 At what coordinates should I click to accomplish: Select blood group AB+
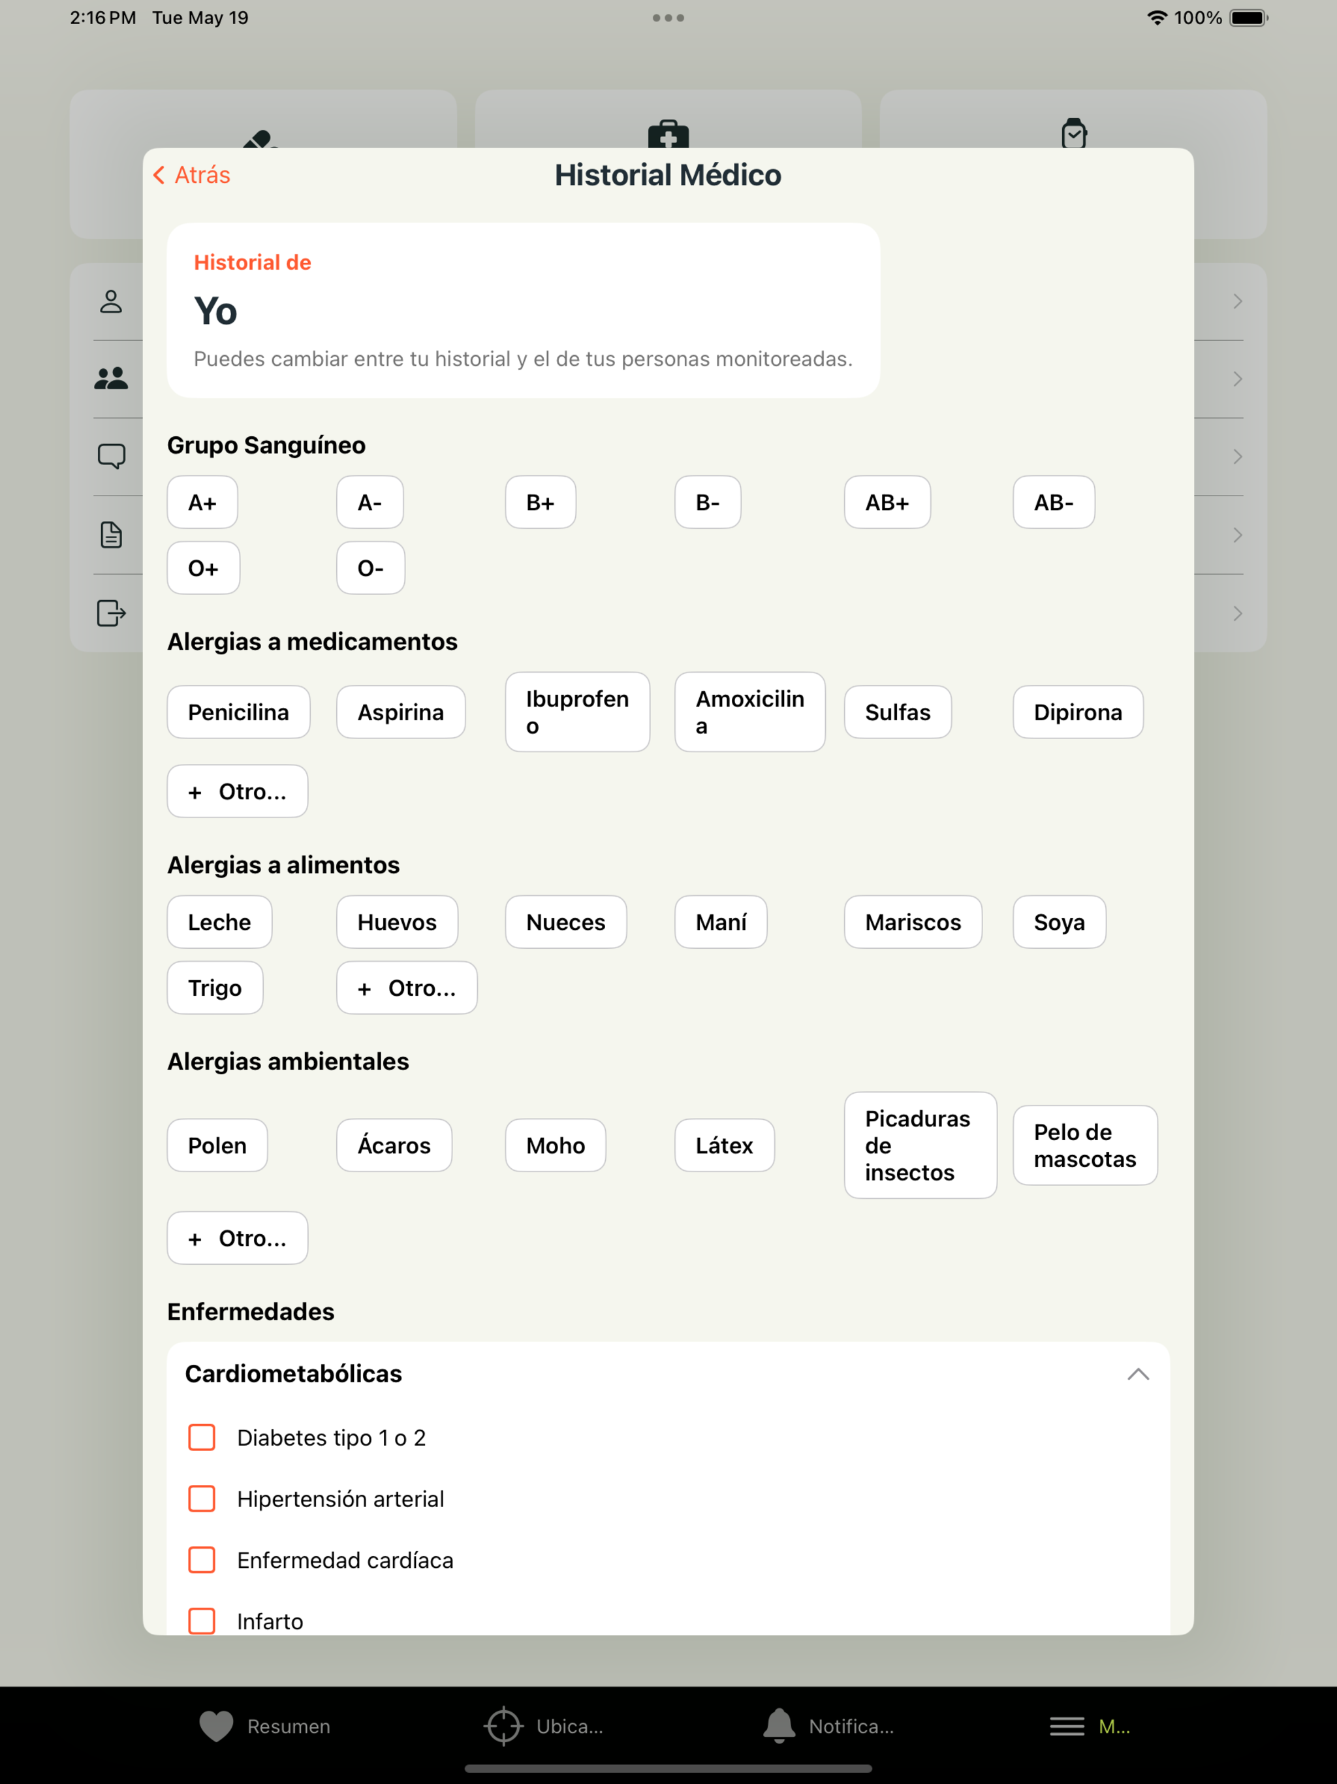887,502
